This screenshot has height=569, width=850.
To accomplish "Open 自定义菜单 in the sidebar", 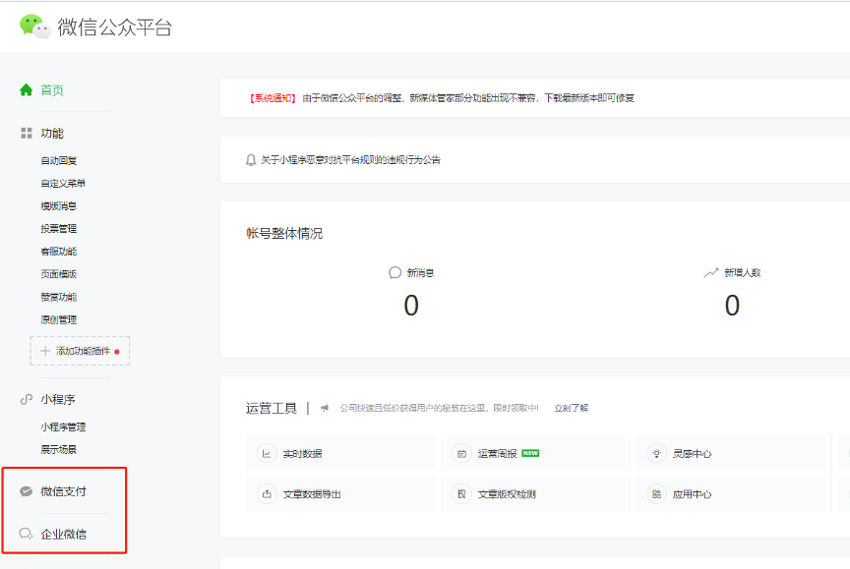I will tap(63, 184).
